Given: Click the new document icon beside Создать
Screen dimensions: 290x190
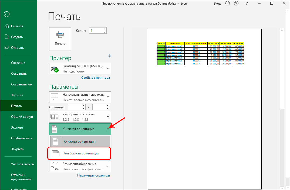Looking at the screenshot, I should coord(7,37).
